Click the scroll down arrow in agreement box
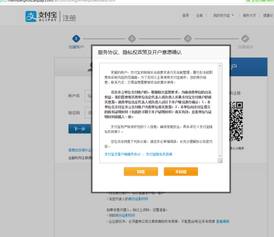Screen dimensions: 274x237 click(220, 156)
